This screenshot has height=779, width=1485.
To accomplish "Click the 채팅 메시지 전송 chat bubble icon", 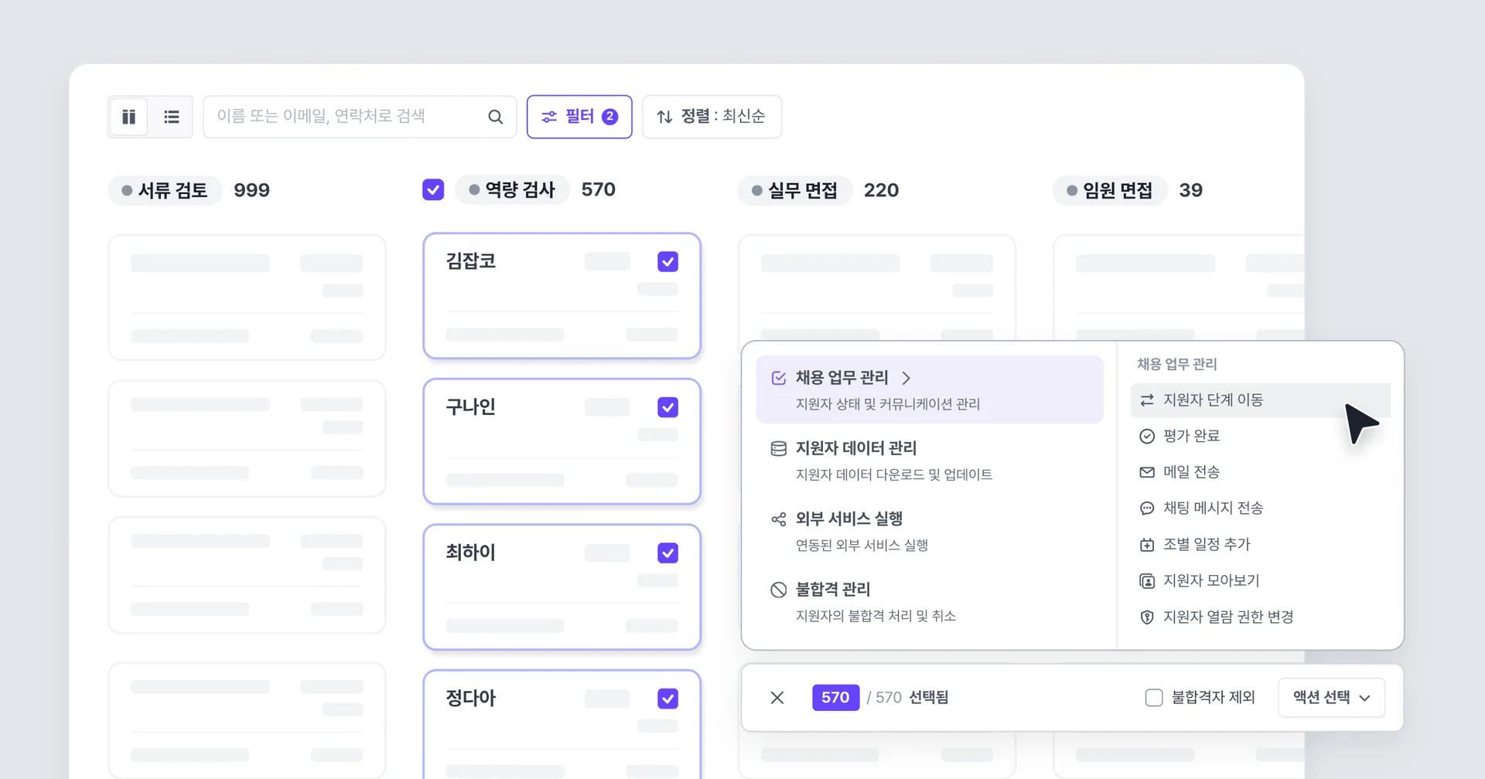I will coord(1147,508).
